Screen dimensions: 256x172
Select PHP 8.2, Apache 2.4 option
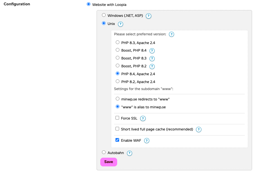point(117,81)
